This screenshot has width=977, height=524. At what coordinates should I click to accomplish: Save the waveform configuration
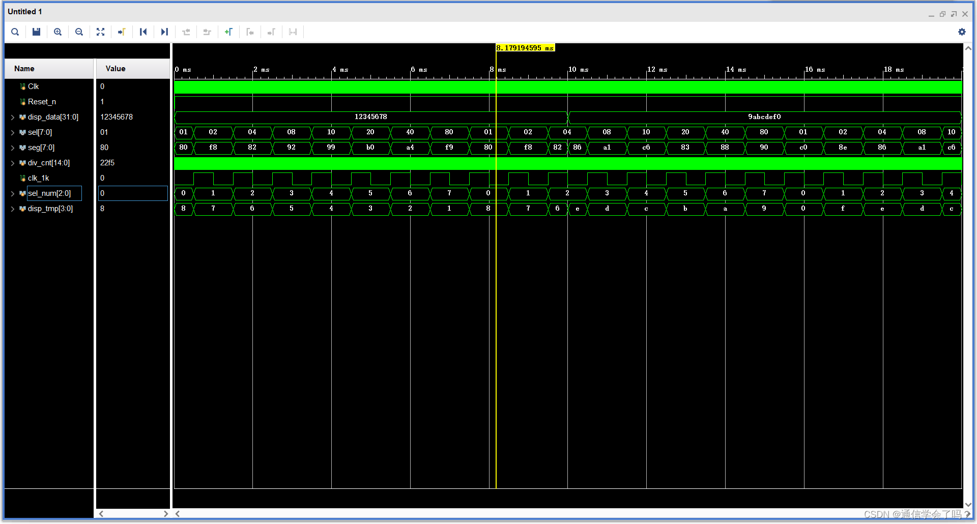point(36,32)
